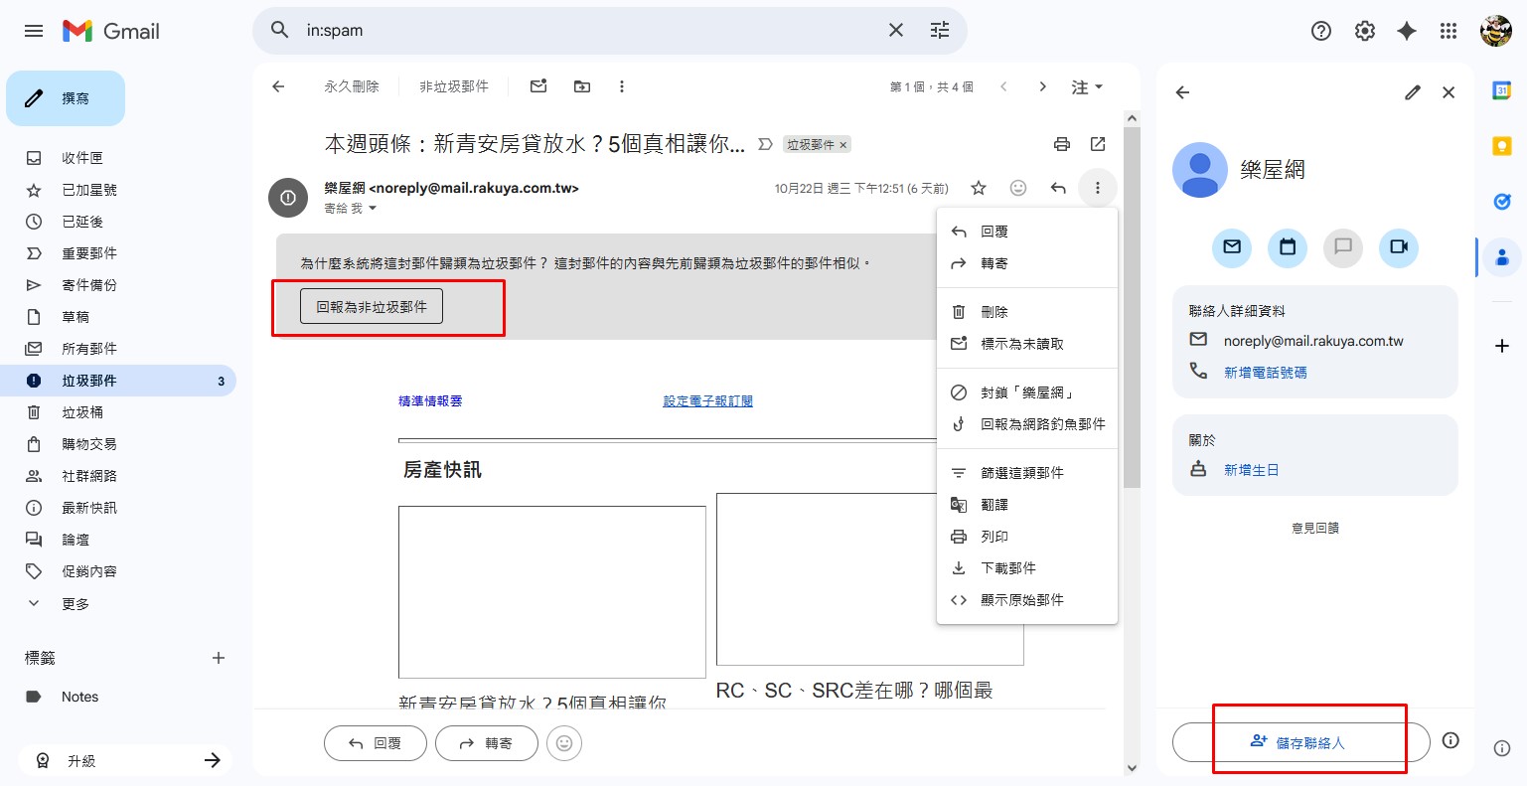Open email in new window icon
Viewport: 1527px width, 786px height.
click(1098, 144)
